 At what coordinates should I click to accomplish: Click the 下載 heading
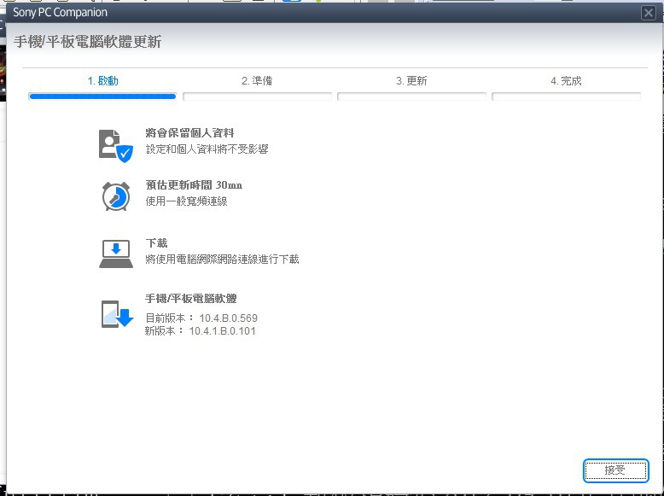[x=157, y=243]
